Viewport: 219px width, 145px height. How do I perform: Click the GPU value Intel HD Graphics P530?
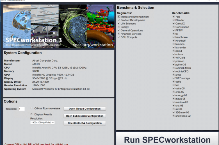(x=53, y=75)
